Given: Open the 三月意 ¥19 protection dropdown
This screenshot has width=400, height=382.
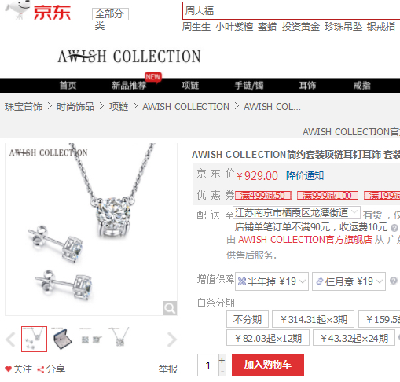Looking at the screenshot, I should coord(349,281).
